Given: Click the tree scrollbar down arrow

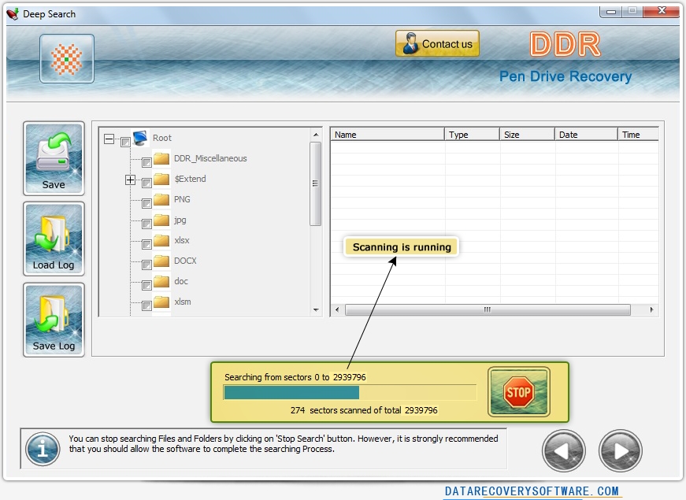Looking at the screenshot, I should point(316,309).
